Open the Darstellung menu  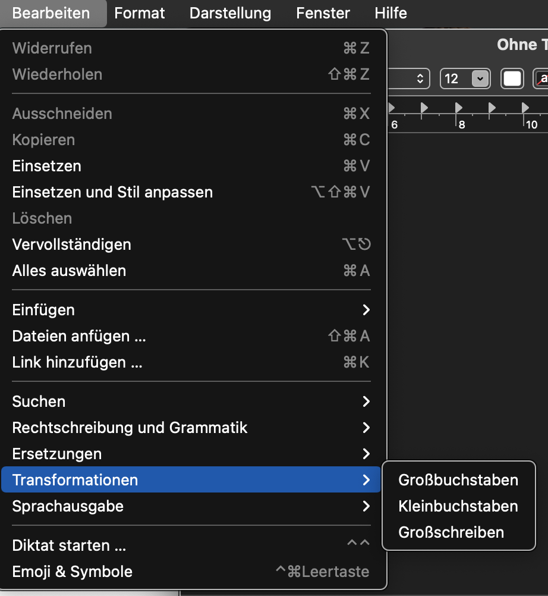pos(230,13)
